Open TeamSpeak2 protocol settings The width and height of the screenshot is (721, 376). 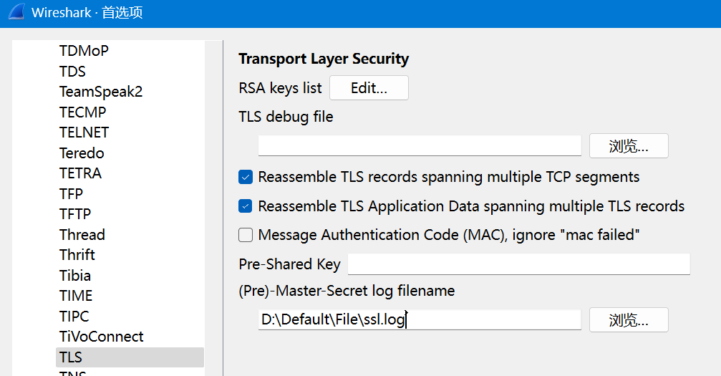(x=101, y=92)
